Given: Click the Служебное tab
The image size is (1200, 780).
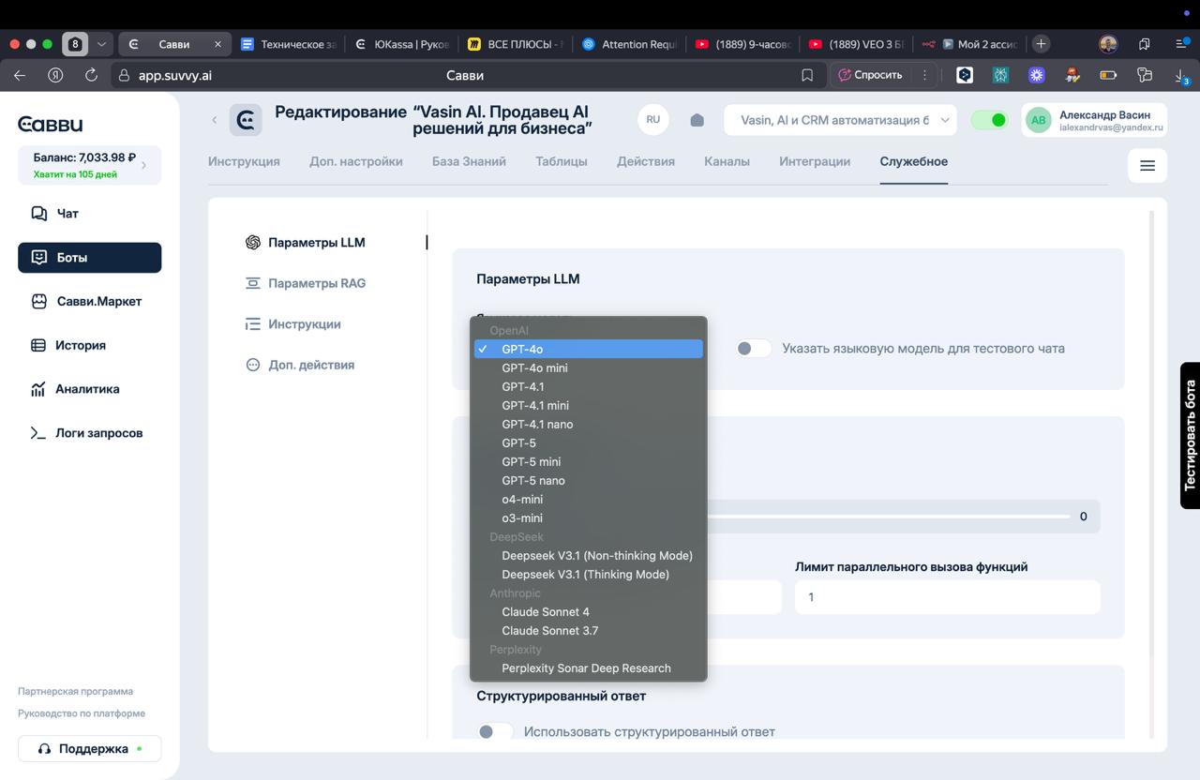Looking at the screenshot, I should (913, 161).
